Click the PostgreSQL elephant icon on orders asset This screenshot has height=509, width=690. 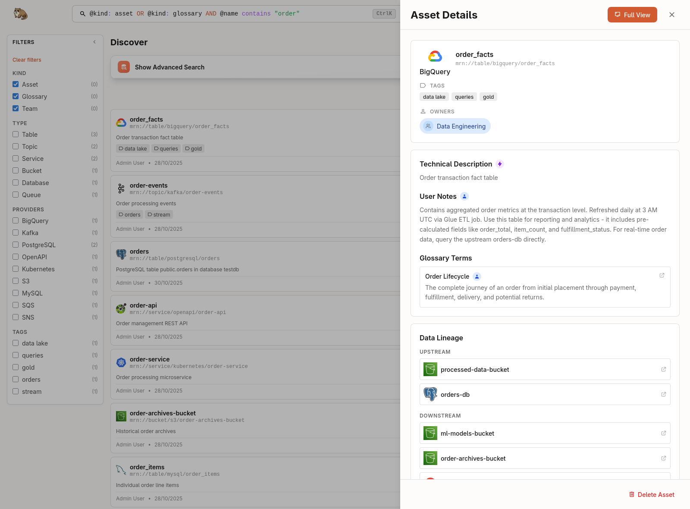121,255
